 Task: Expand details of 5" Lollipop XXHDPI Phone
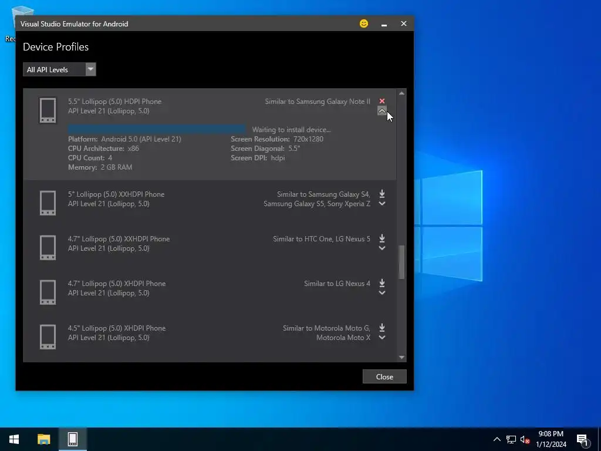[x=381, y=204]
